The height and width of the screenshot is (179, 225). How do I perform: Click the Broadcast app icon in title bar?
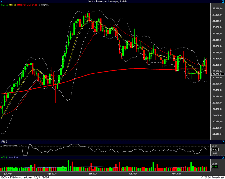(x=2, y=2)
